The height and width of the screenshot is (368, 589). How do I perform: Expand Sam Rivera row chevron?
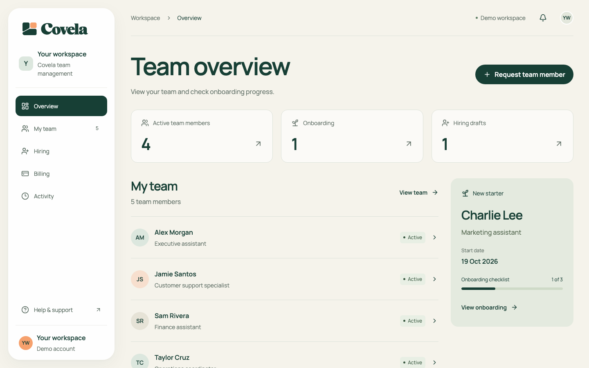coord(434,321)
